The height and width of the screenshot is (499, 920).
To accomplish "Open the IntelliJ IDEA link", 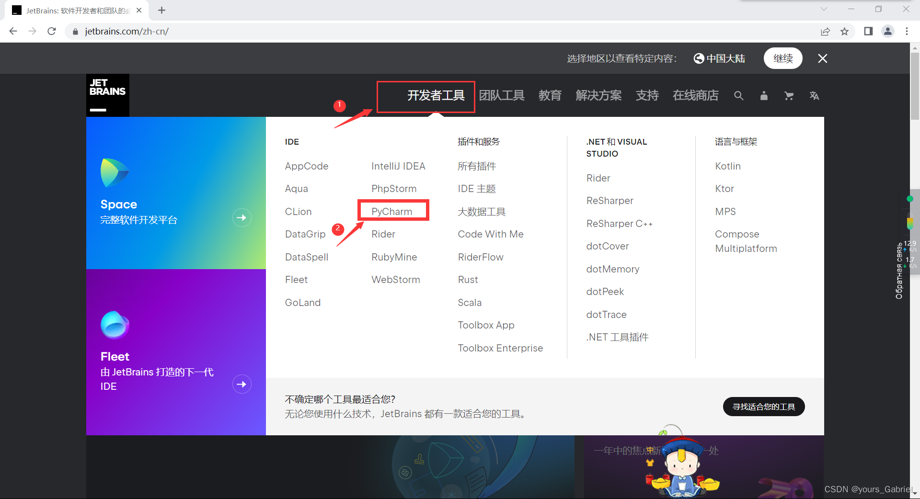I will (x=398, y=166).
